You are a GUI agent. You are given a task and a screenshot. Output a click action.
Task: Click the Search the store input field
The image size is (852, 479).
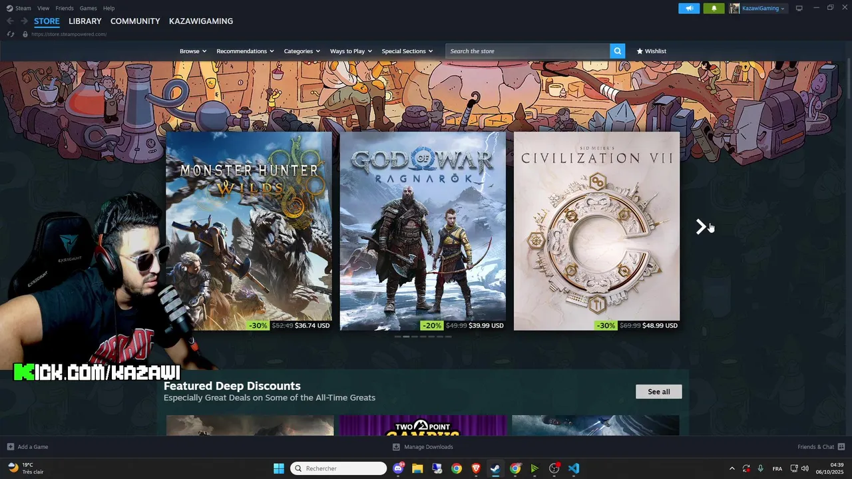tap(528, 51)
